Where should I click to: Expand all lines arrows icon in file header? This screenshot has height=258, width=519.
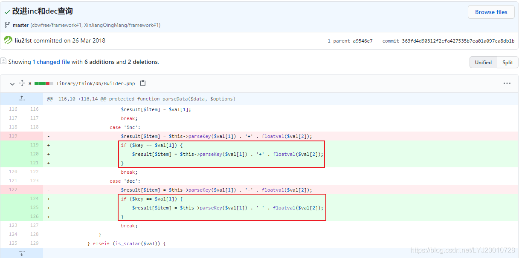(x=22, y=83)
